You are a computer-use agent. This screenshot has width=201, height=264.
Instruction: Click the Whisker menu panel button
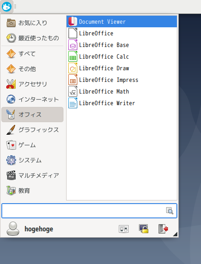[x=7, y=7]
